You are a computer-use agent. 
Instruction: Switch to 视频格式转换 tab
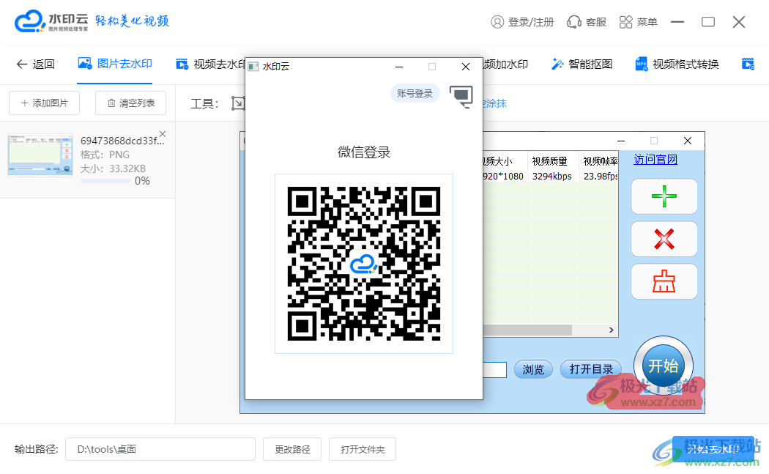tap(677, 64)
